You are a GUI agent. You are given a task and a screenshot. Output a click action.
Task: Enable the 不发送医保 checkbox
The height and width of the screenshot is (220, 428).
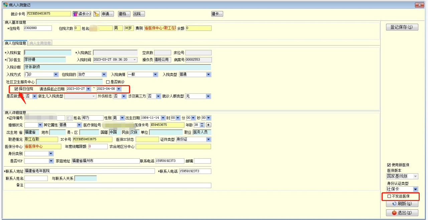(x=389, y=196)
